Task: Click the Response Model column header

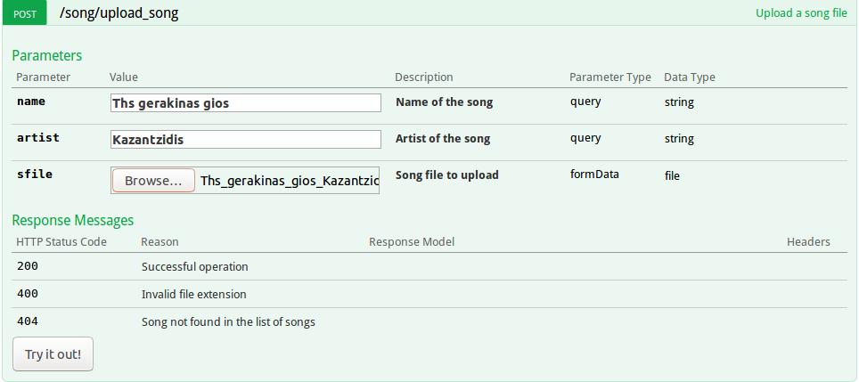Action: click(x=412, y=241)
